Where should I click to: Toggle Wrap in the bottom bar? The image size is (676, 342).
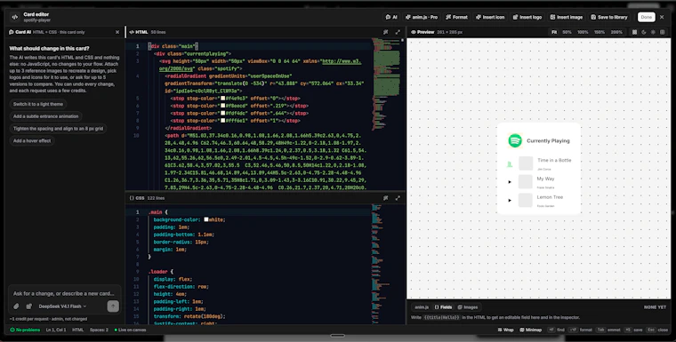(506, 330)
